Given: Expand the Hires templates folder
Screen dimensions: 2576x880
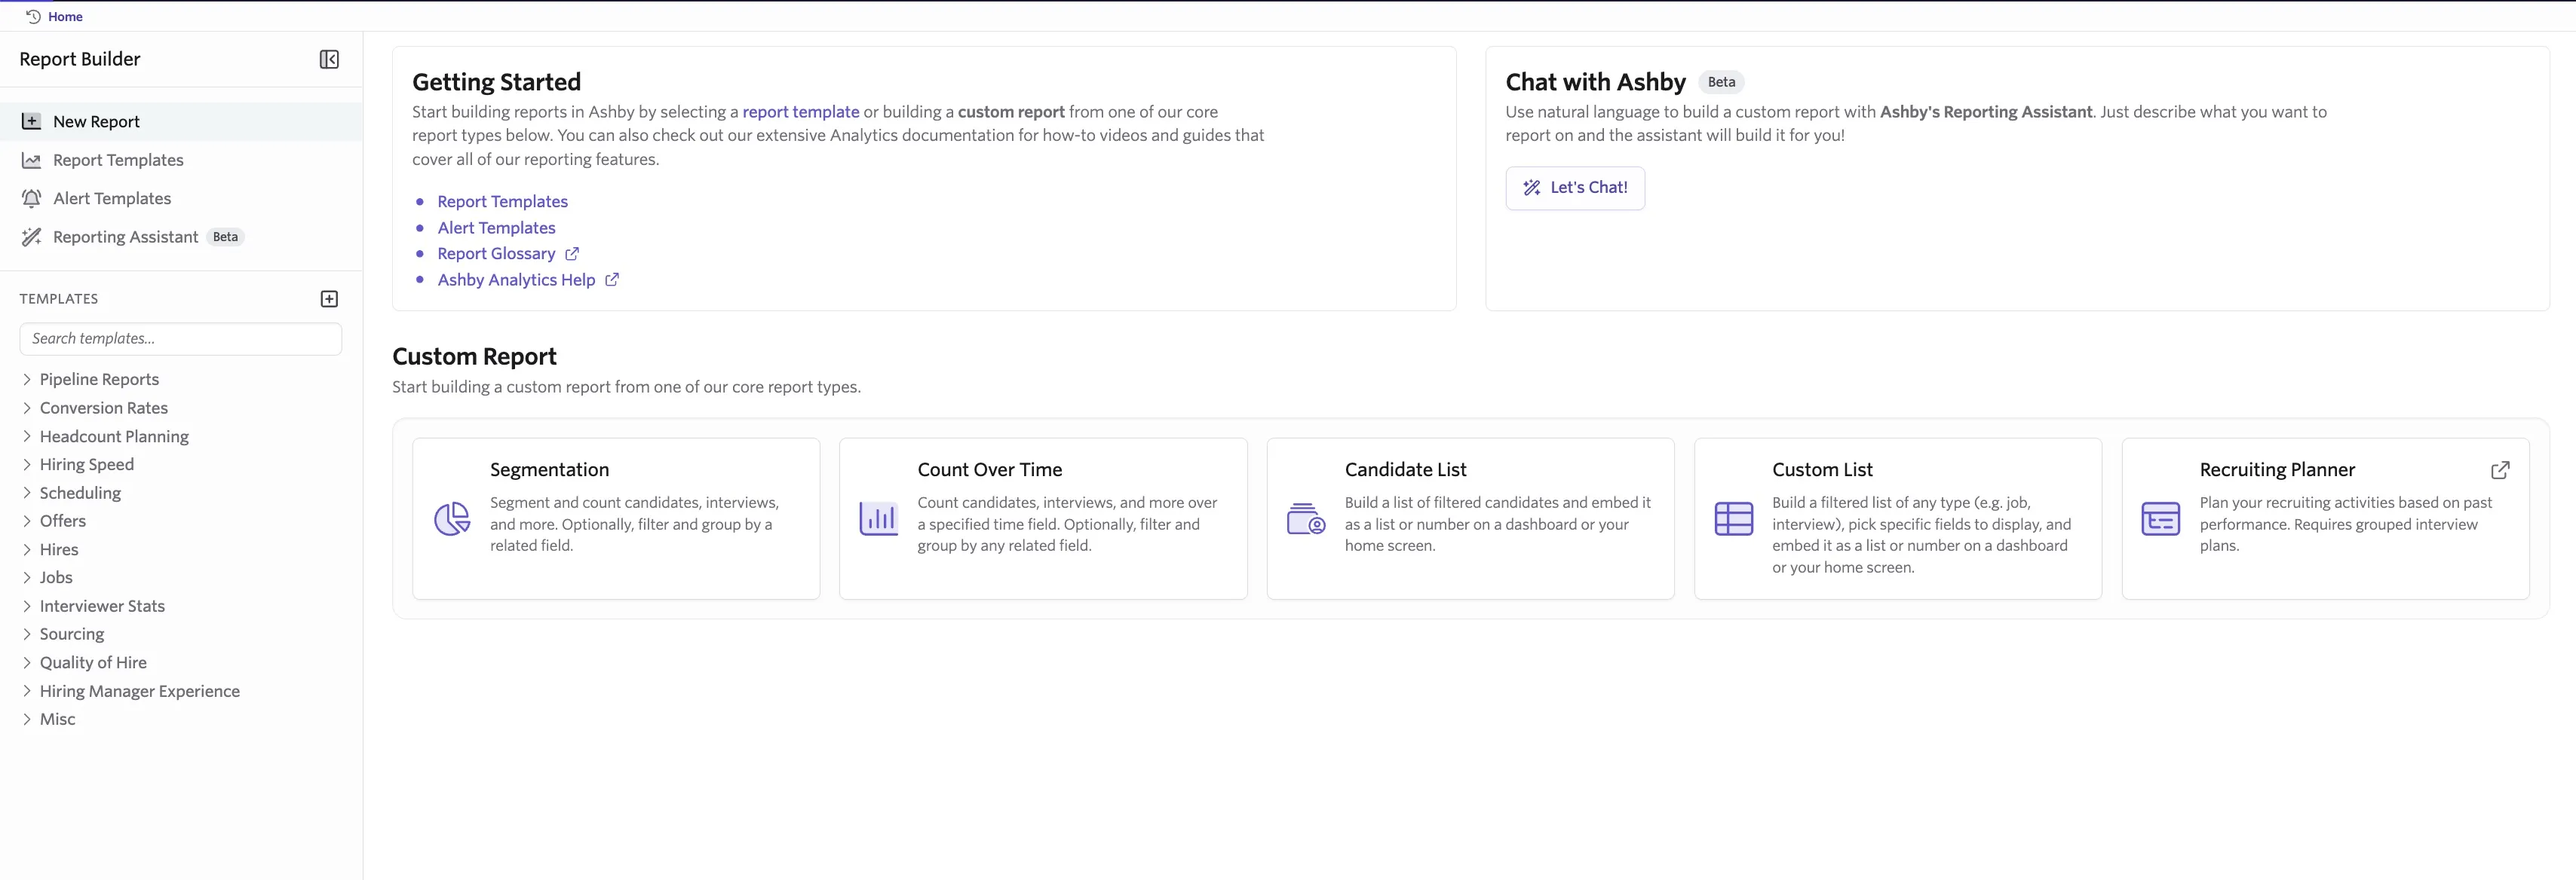Looking at the screenshot, I should pyautogui.click(x=27, y=549).
